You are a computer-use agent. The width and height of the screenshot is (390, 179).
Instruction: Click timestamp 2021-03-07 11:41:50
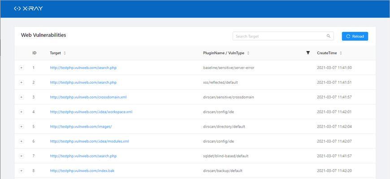click(334, 68)
